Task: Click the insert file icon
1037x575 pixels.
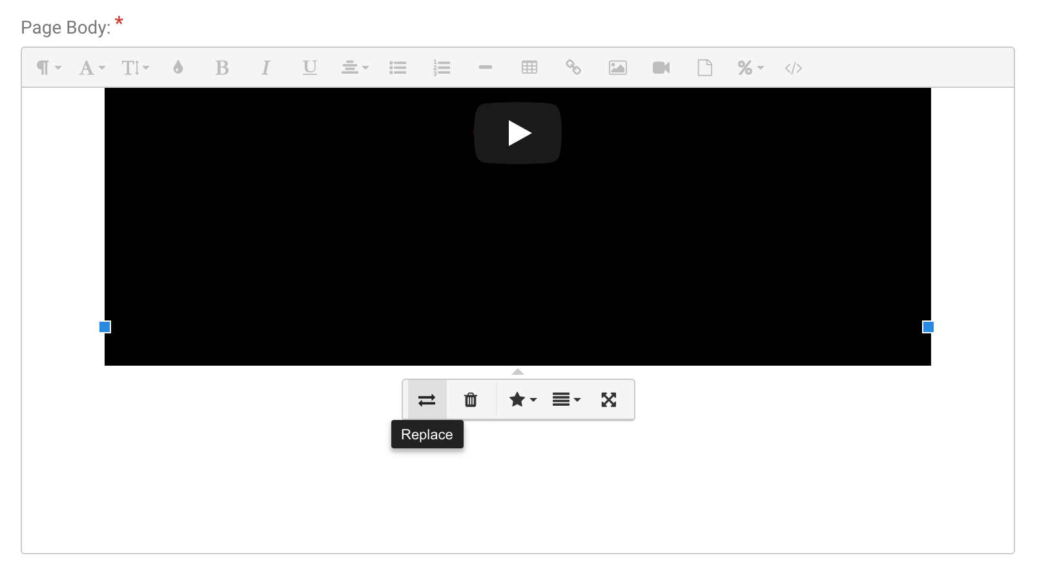Action: click(705, 68)
